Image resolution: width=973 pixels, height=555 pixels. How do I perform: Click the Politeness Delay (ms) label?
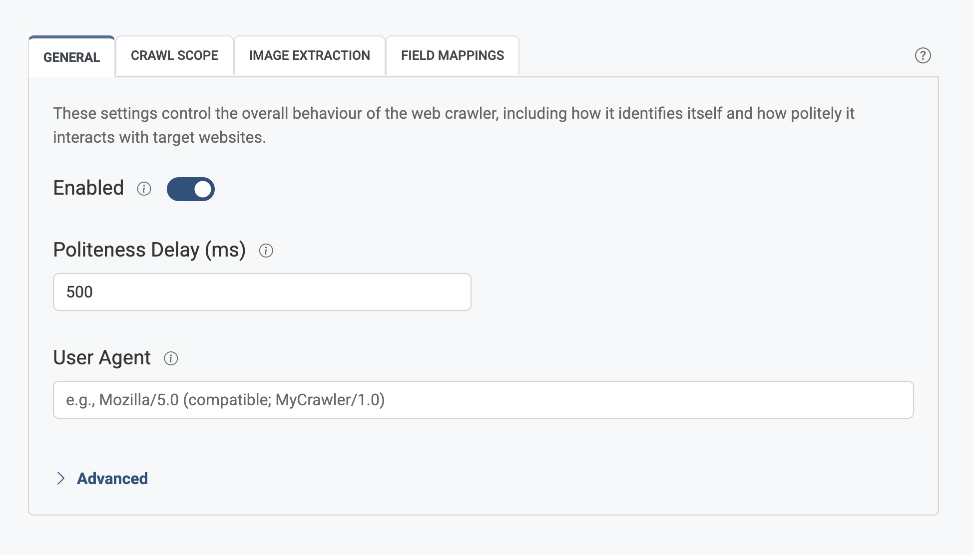pyautogui.click(x=149, y=250)
